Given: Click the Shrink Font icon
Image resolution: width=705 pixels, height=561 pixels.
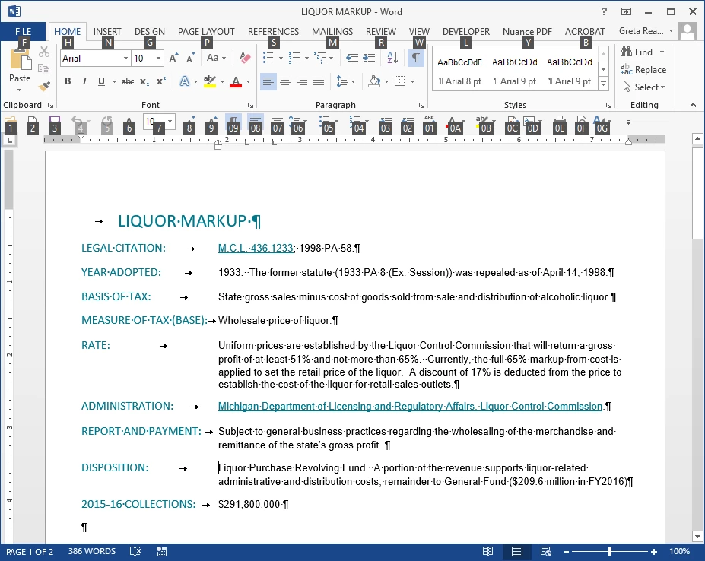Looking at the screenshot, I should [x=191, y=58].
